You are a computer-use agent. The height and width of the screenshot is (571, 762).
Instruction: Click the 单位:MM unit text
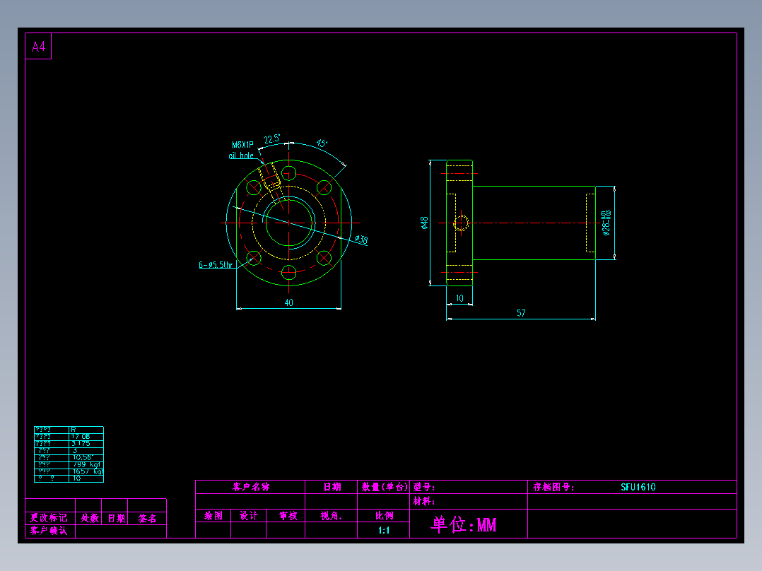(x=464, y=524)
